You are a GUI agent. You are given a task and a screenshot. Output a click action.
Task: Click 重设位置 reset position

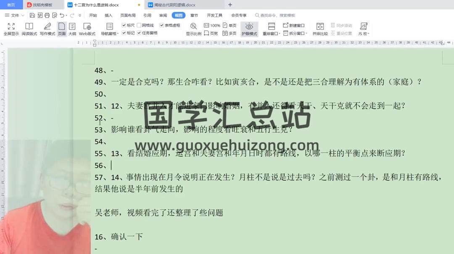point(341,33)
